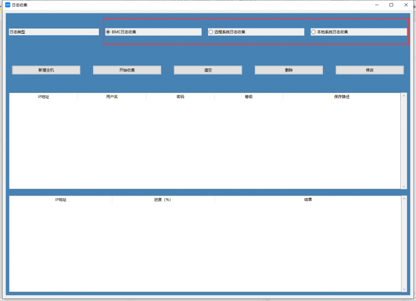
Task: Choose the 远程系统日志收集 option
Action: [211, 32]
